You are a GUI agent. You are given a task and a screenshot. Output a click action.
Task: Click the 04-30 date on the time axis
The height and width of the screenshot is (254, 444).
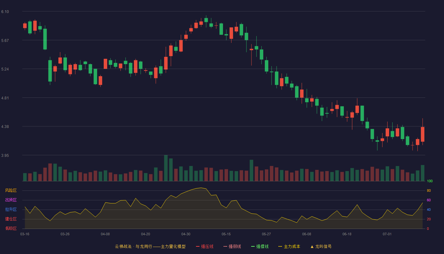pyautogui.click(x=186, y=234)
